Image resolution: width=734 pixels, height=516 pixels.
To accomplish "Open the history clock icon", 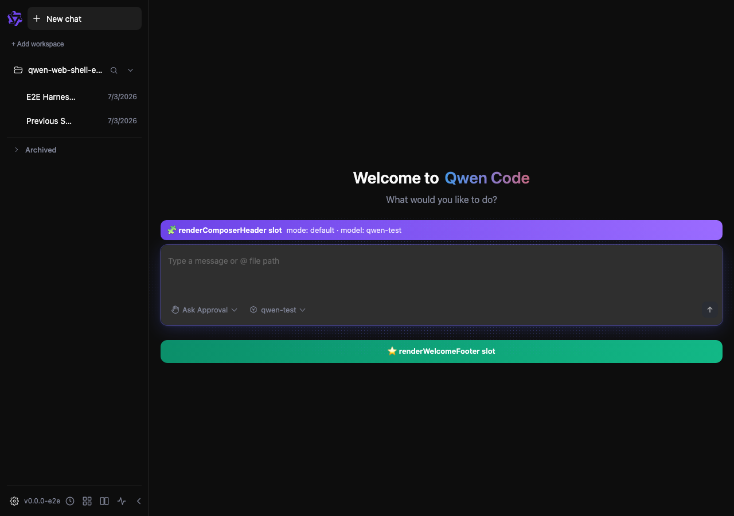I will point(70,501).
